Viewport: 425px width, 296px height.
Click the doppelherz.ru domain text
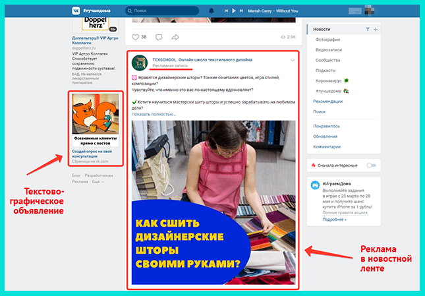click(x=84, y=48)
